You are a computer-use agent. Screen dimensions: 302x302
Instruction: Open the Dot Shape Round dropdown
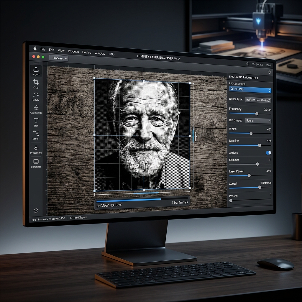pyautogui.click(x=258, y=121)
